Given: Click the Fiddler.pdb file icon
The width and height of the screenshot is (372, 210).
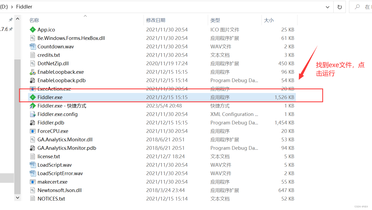Looking at the screenshot, I should 33,123.
